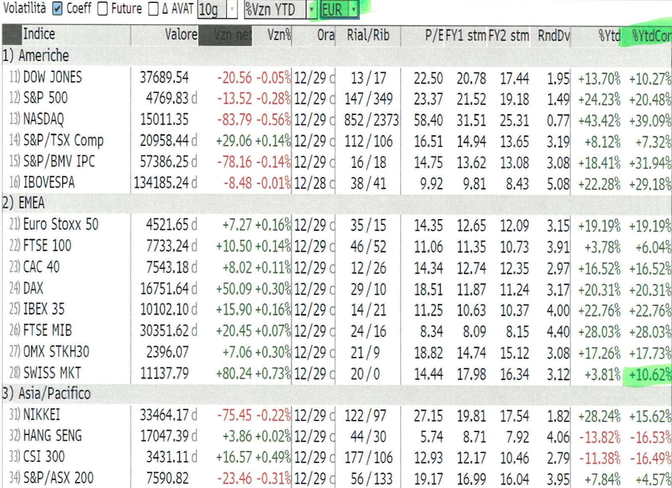The height and width of the screenshot is (488, 672).
Task: Click the Ora column header
Action: [x=326, y=35]
